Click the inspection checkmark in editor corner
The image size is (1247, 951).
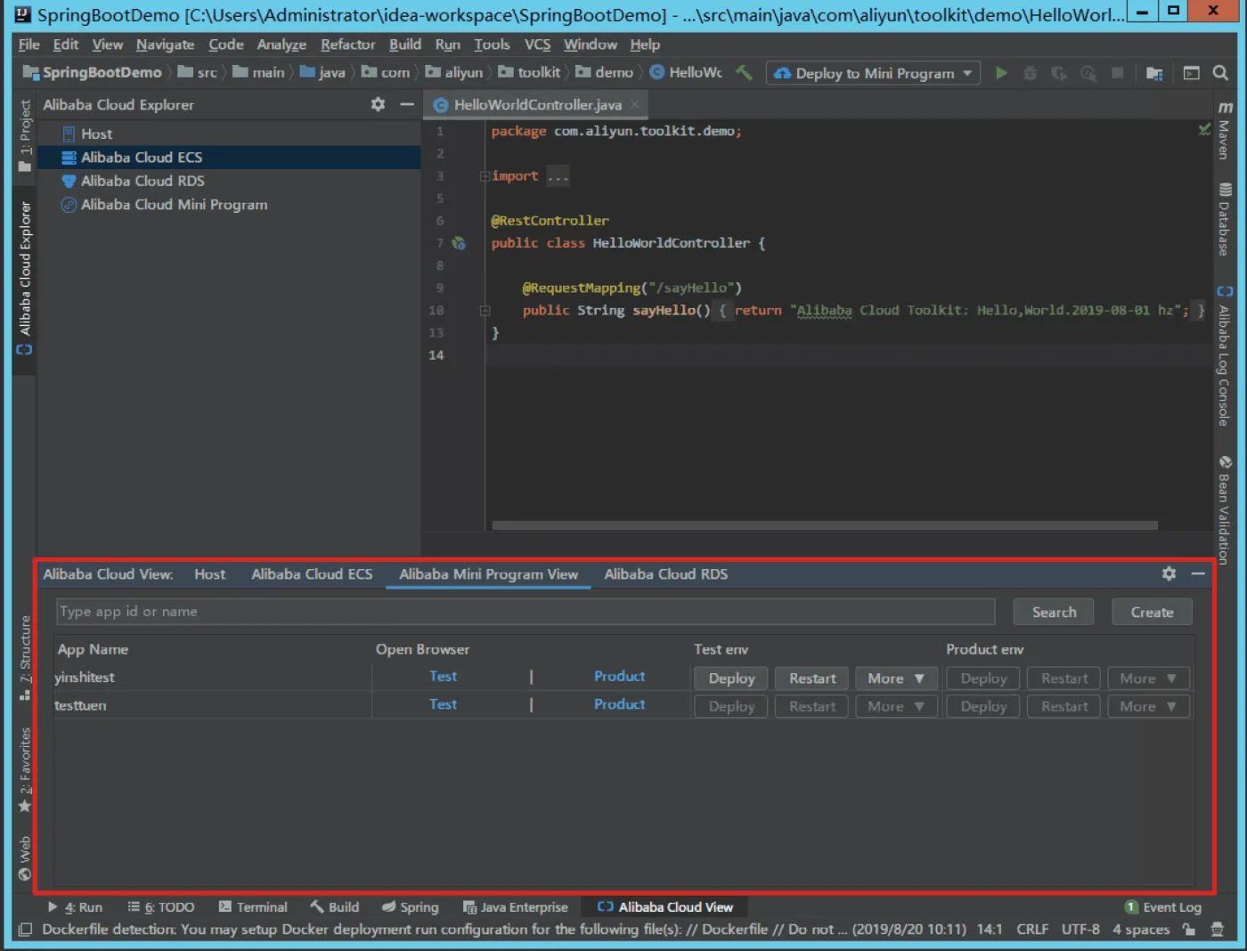click(x=1204, y=130)
